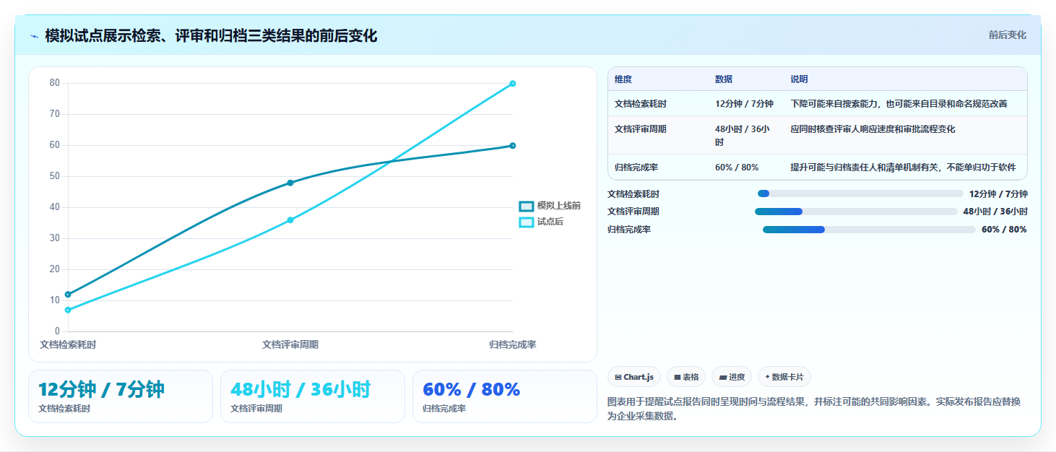Click the chart note starting 图表用于提醒
This screenshot has height=452, width=1056.
coord(814,409)
